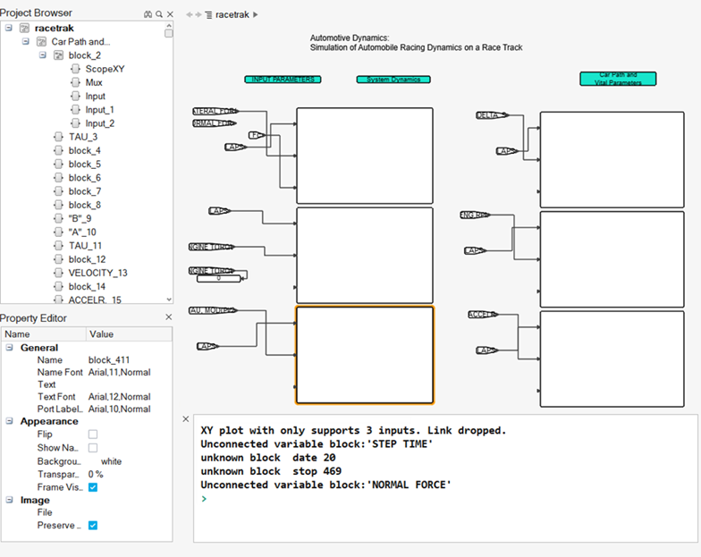The height and width of the screenshot is (557, 701).
Task: Close the output console panel
Action: click(x=185, y=418)
